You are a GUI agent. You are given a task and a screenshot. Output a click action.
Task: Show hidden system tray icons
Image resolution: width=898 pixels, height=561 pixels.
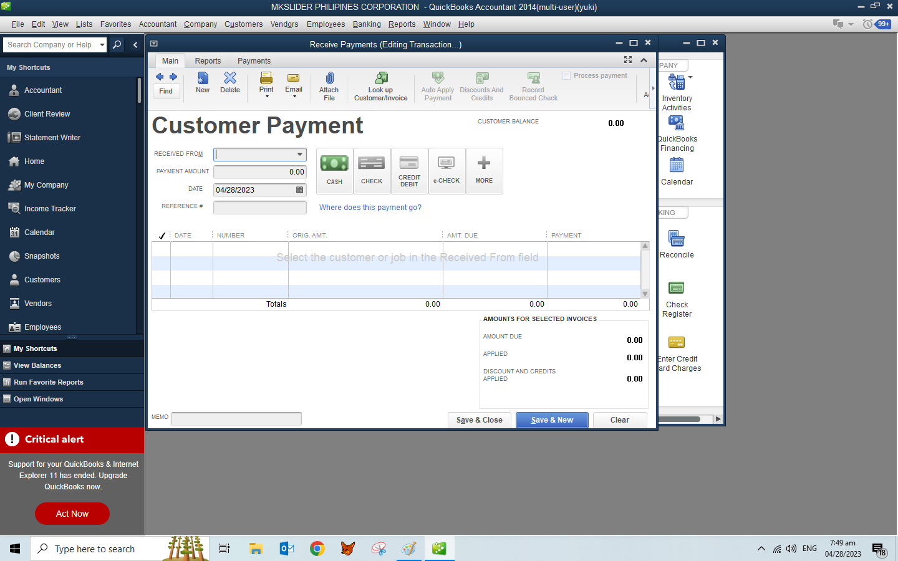[x=761, y=549]
